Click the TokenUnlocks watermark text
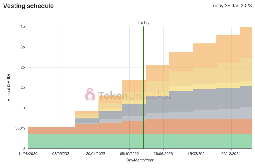 click(x=134, y=96)
